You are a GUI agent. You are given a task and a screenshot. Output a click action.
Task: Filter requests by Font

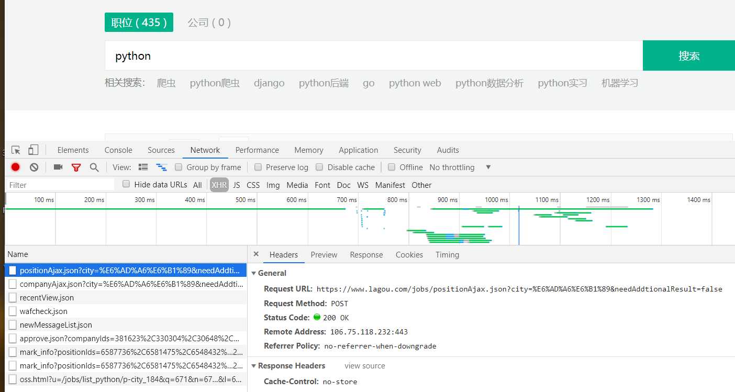[322, 185]
